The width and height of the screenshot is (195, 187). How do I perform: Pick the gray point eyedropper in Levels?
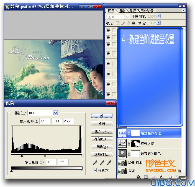102,163
